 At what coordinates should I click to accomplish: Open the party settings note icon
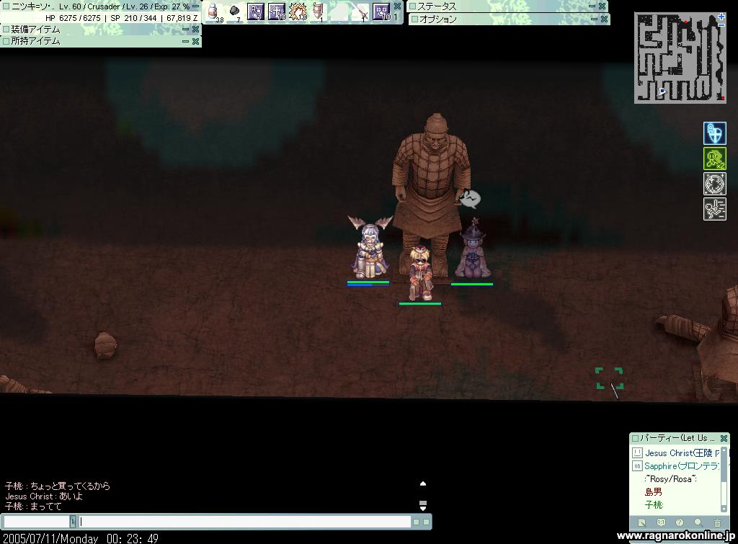click(x=641, y=522)
